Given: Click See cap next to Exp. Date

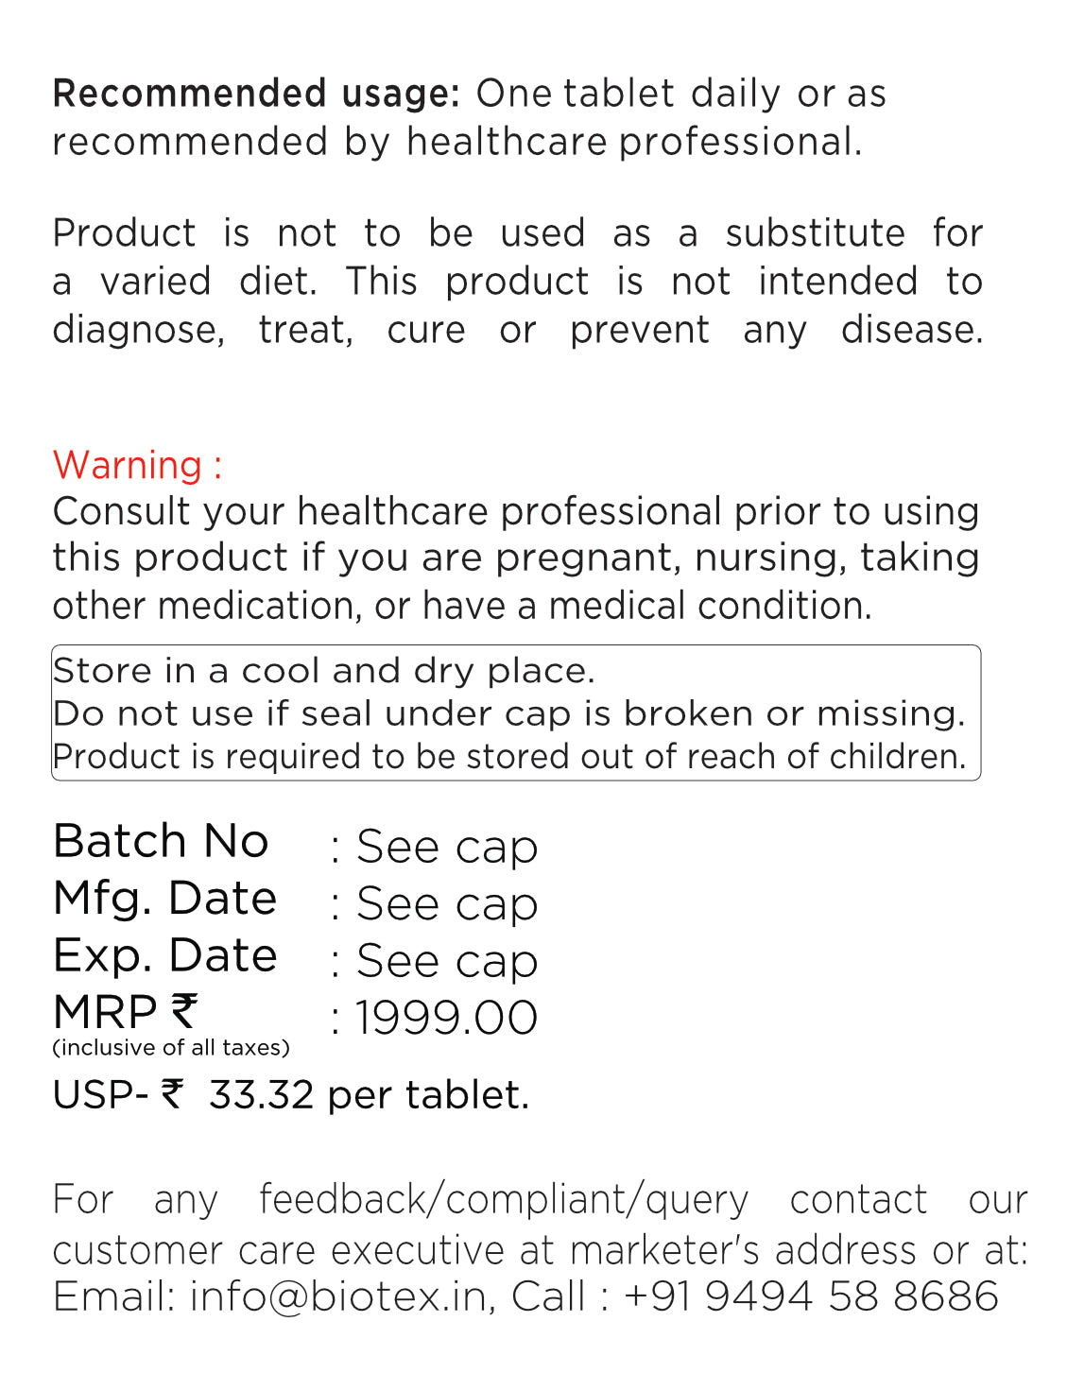Looking at the screenshot, I should [446, 962].
